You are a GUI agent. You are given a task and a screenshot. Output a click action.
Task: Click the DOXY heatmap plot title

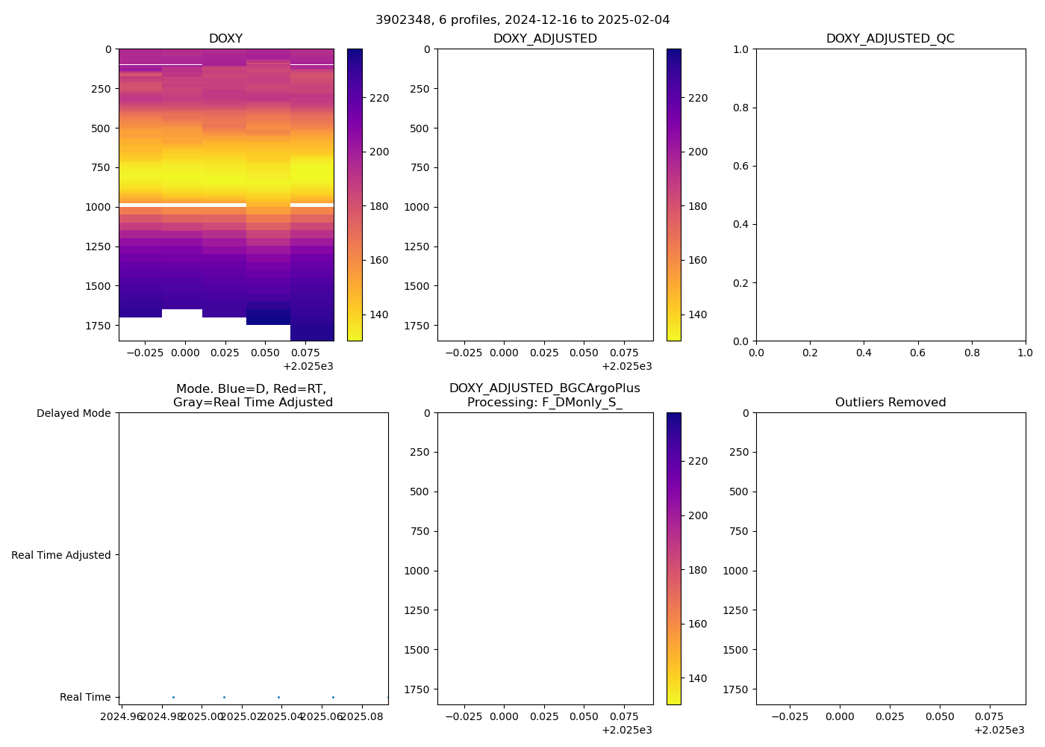(225, 39)
